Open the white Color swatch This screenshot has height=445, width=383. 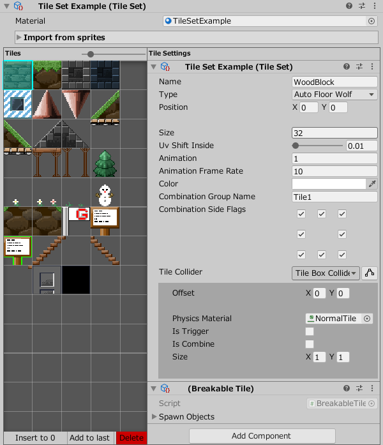pyautogui.click(x=329, y=184)
